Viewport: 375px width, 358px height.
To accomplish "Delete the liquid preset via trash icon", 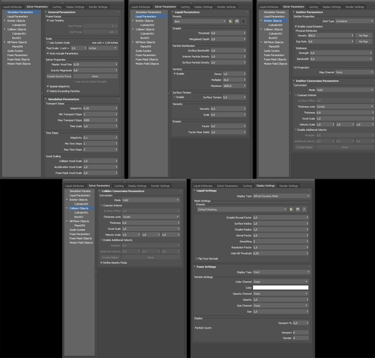I will [243, 21].
